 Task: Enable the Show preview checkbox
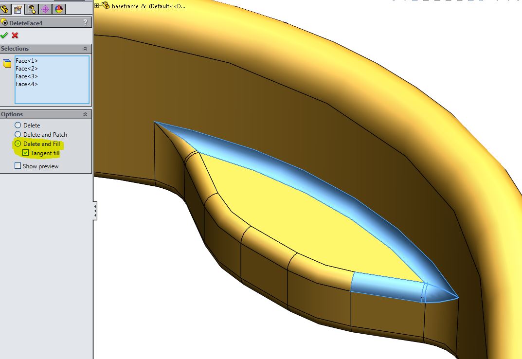tap(18, 166)
